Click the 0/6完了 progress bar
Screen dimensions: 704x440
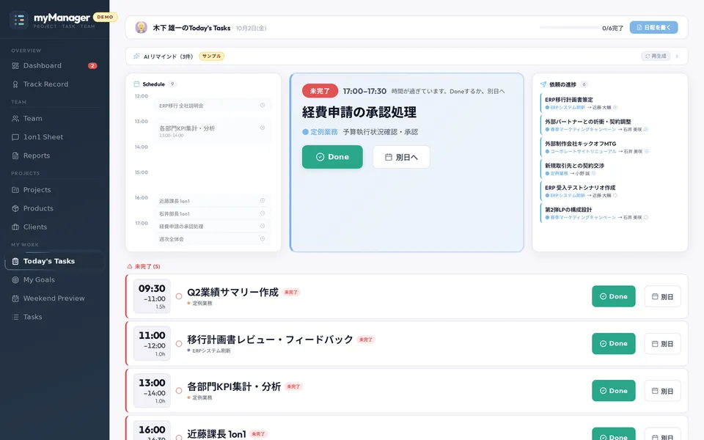click(569, 27)
